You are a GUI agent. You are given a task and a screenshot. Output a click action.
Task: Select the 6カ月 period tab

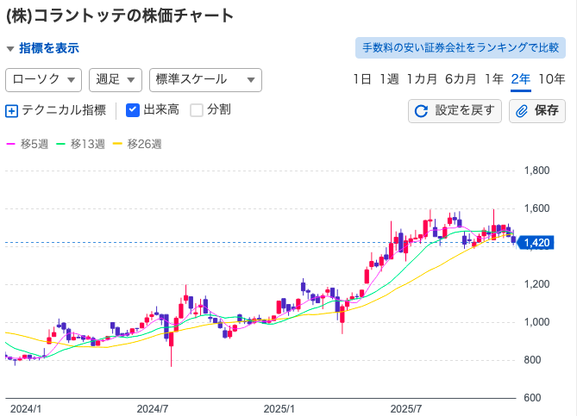(461, 79)
